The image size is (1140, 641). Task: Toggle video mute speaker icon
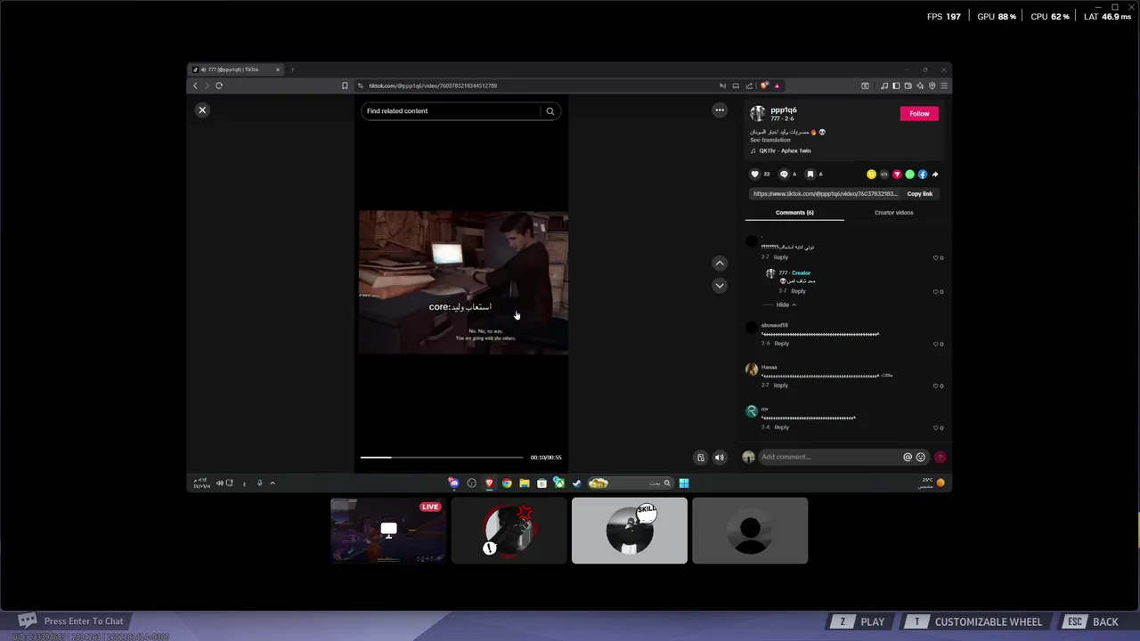pos(720,458)
